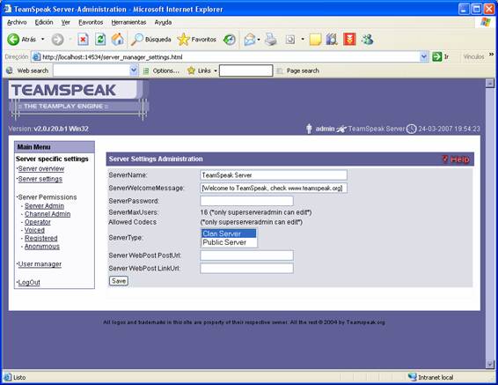Open the Server overview link
The width and height of the screenshot is (498, 385).
(41, 169)
